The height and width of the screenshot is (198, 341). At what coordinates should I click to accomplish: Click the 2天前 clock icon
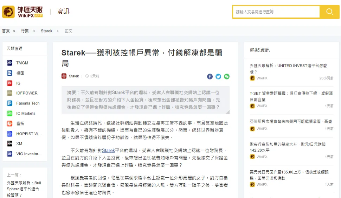(87, 76)
